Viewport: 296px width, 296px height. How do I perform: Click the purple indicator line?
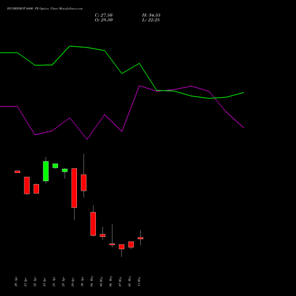[x=122, y=131]
